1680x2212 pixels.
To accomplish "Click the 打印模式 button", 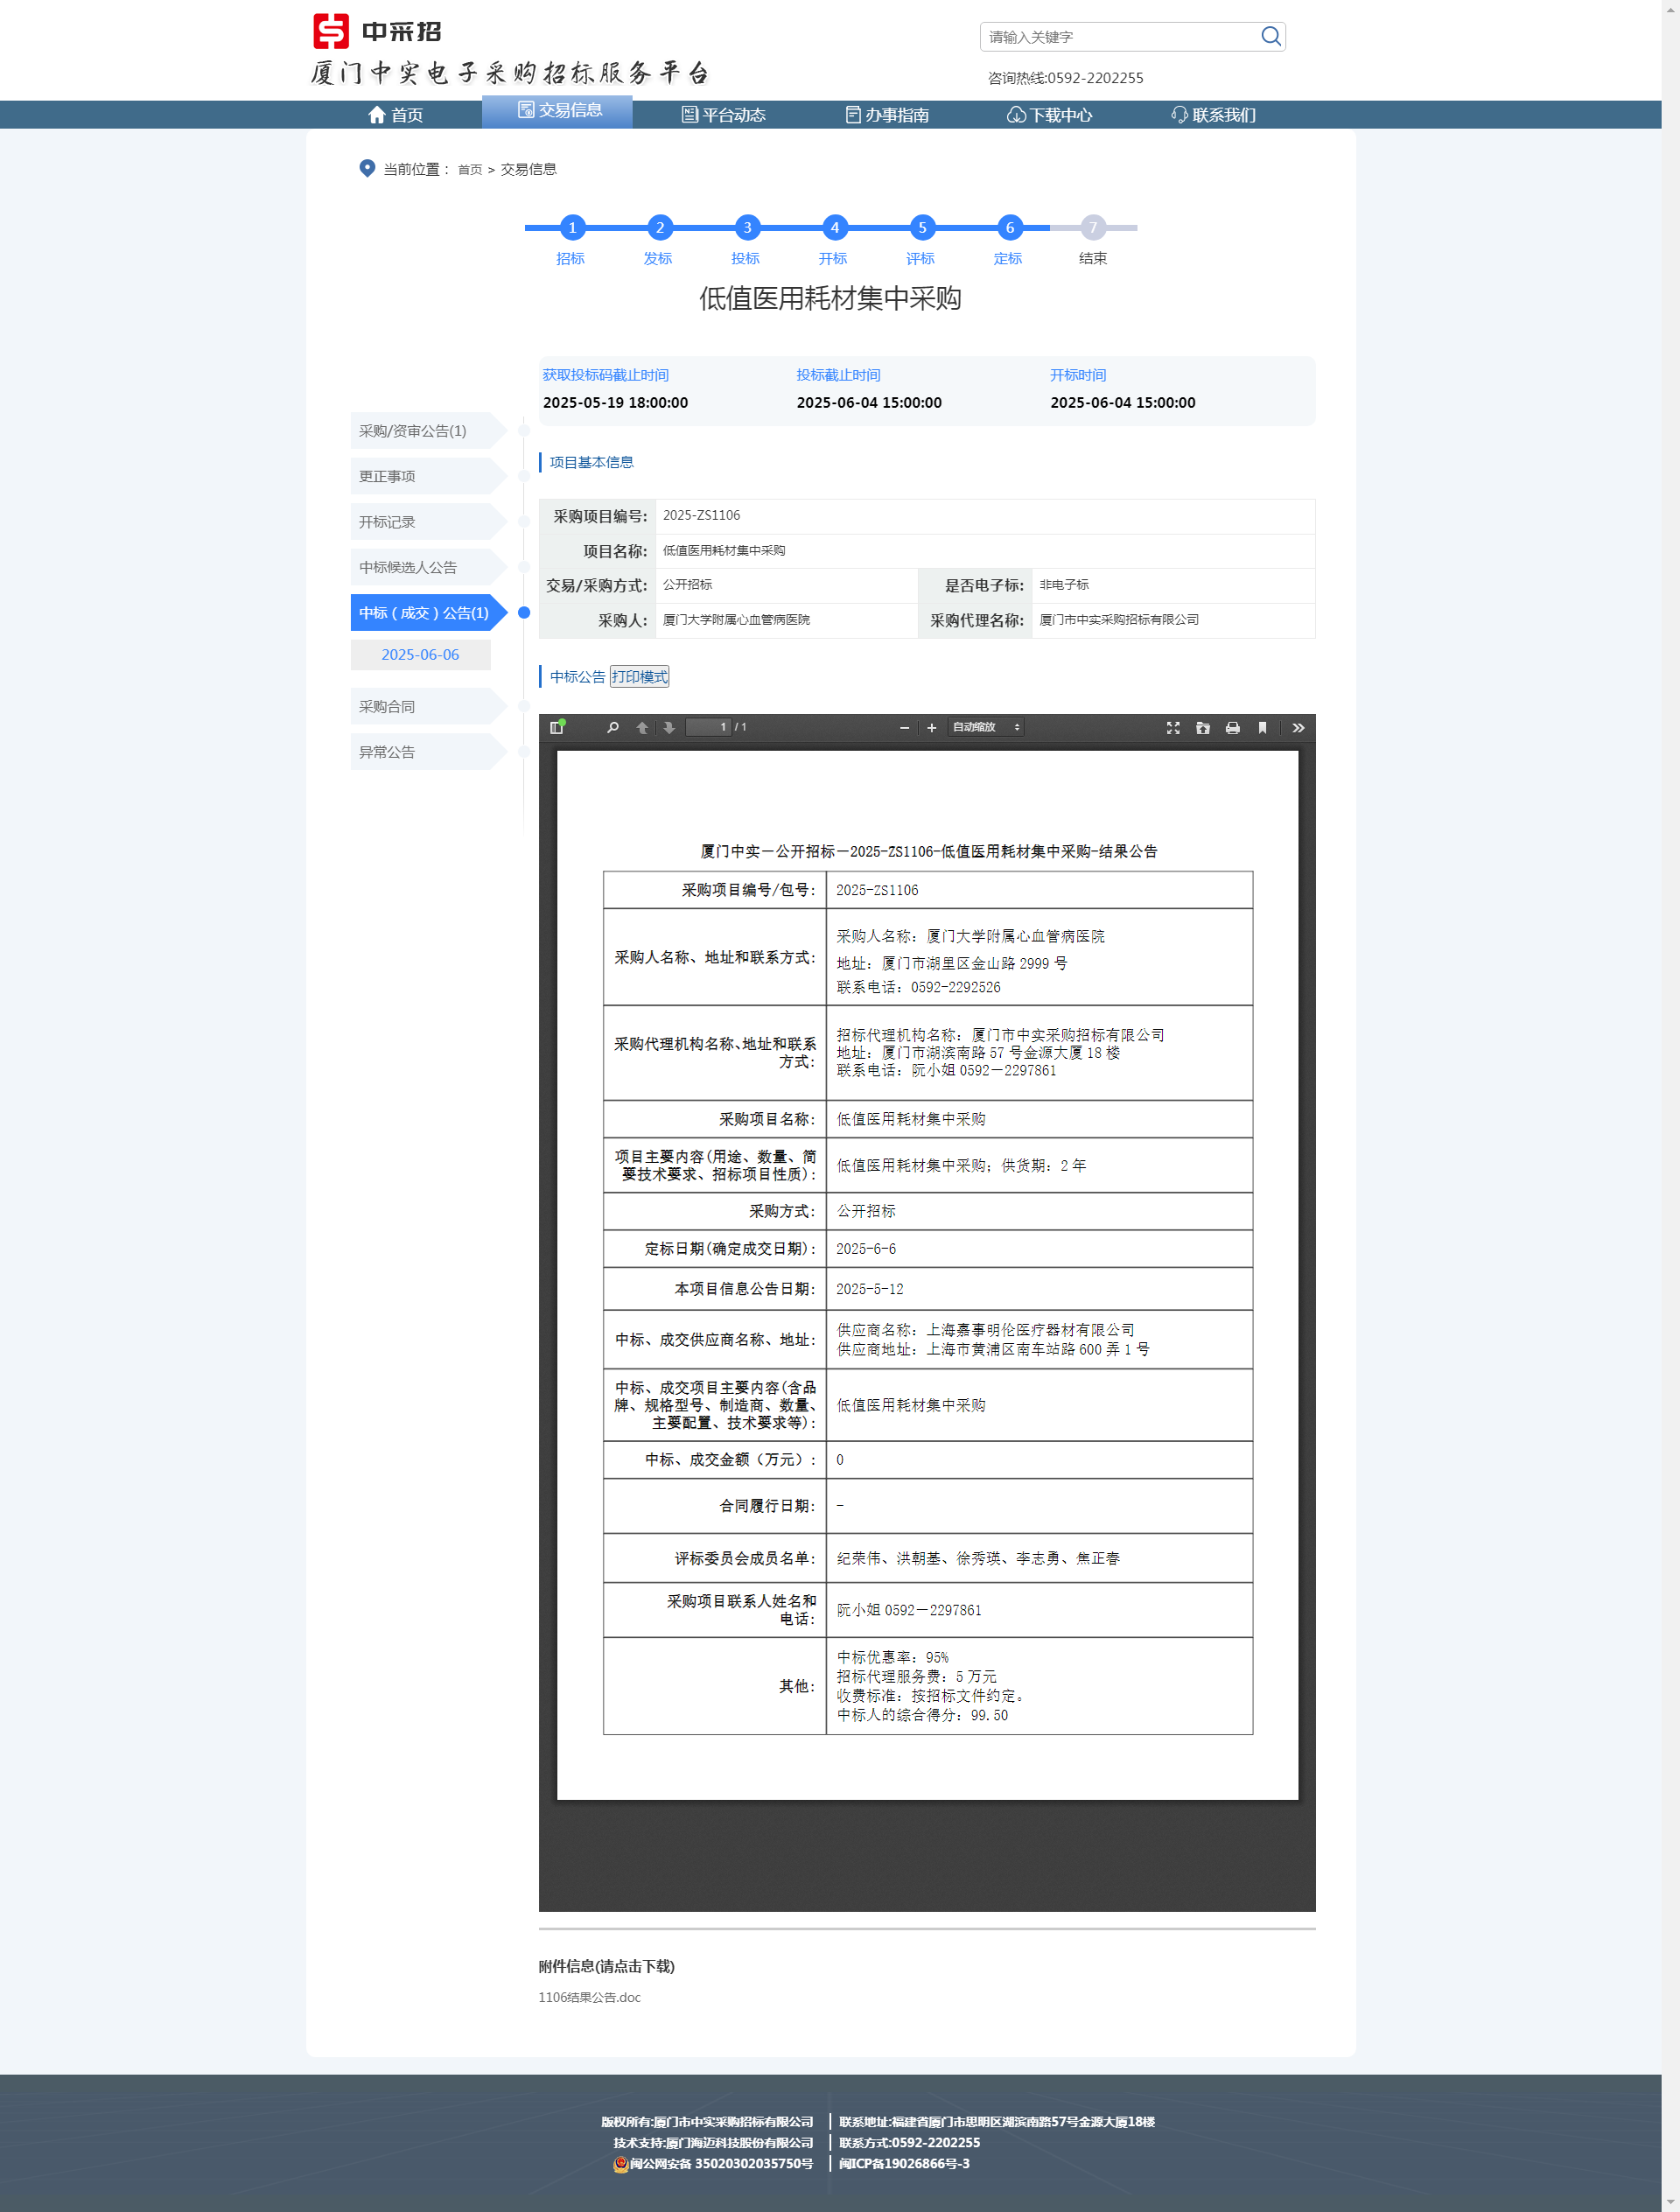I will coord(640,676).
